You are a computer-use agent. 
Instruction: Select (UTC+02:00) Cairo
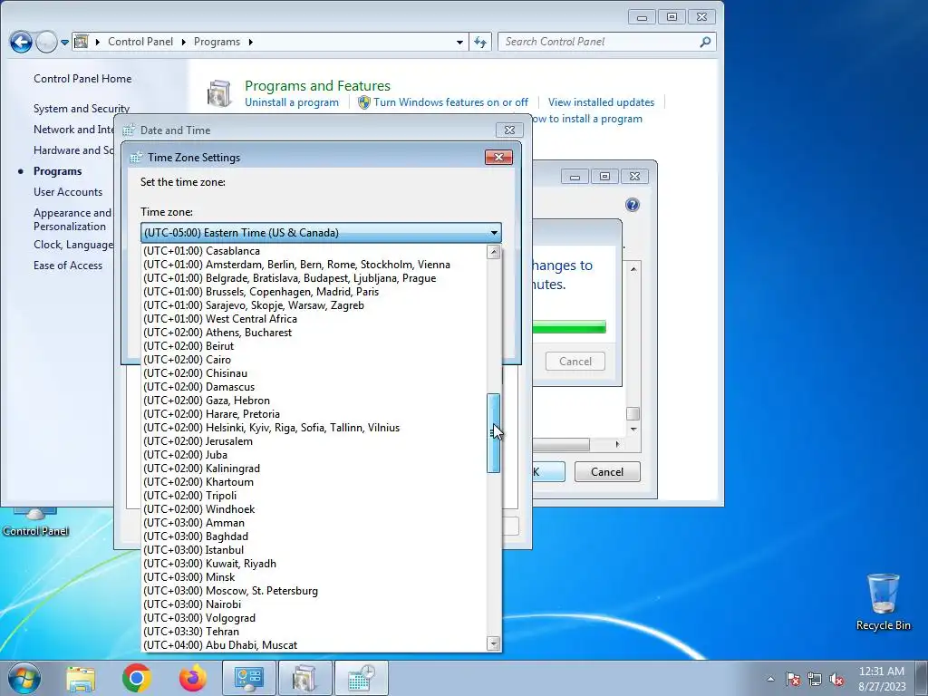(314, 360)
